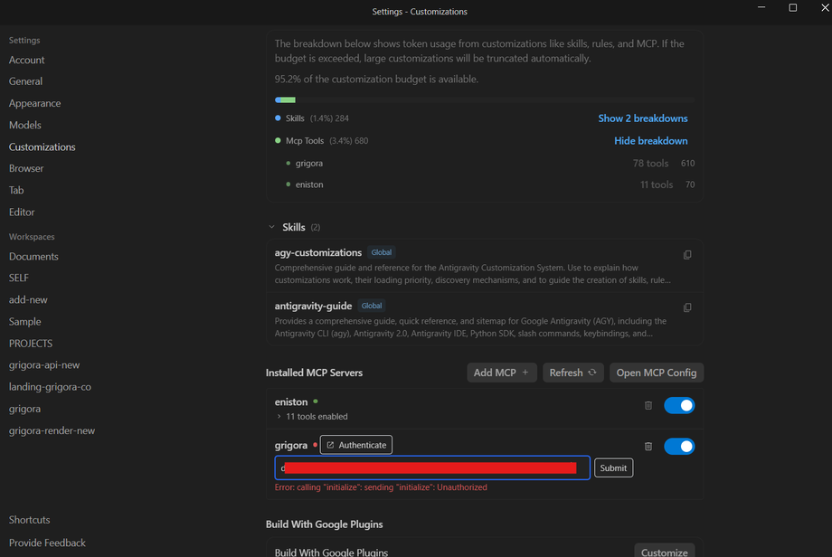Open Account settings
Screen dimensions: 832x557
[x=26, y=60]
